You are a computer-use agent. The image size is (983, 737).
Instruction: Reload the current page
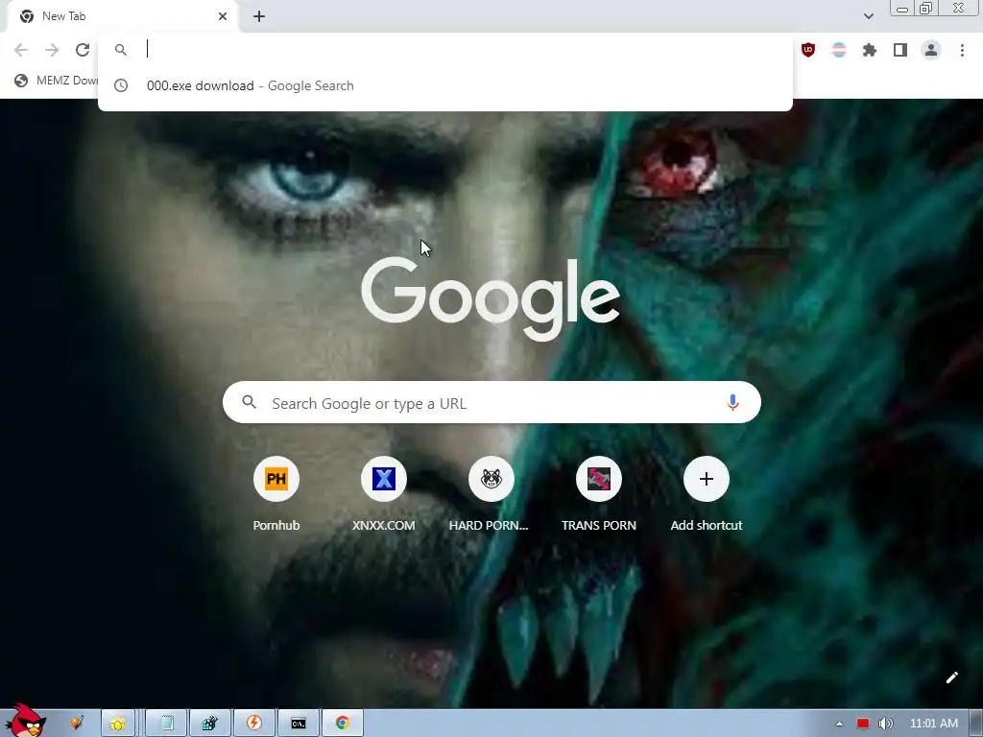pyautogui.click(x=83, y=50)
